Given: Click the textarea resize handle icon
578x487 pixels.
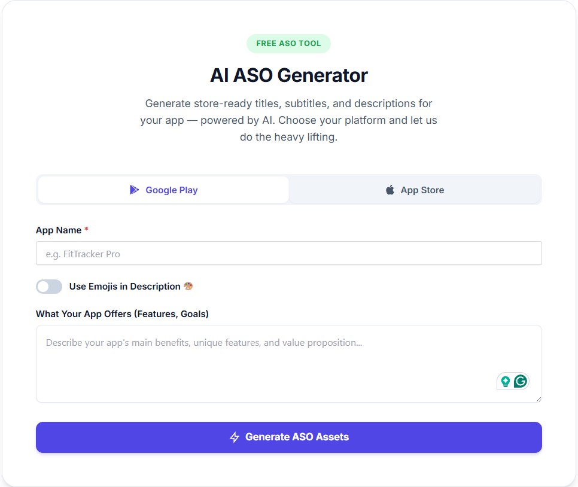Looking at the screenshot, I should [538, 398].
